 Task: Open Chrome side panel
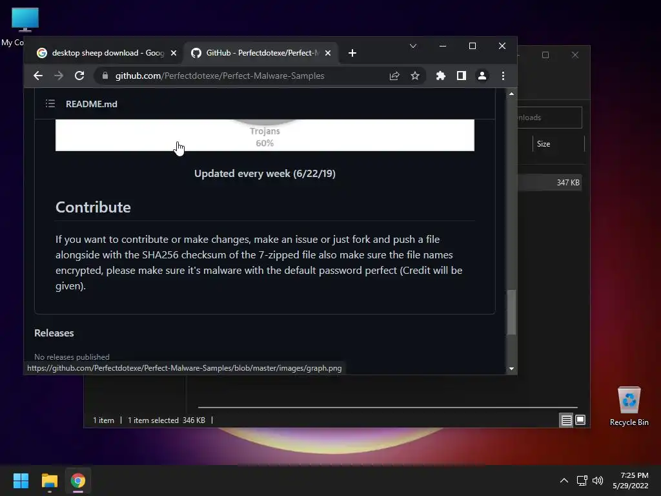point(461,76)
